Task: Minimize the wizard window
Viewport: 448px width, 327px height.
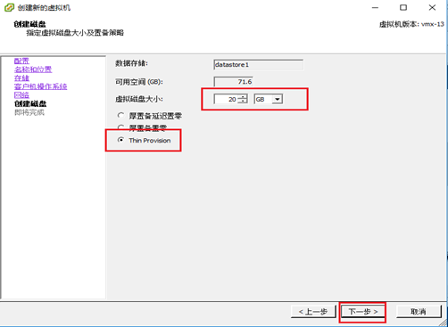Action: (376, 7)
